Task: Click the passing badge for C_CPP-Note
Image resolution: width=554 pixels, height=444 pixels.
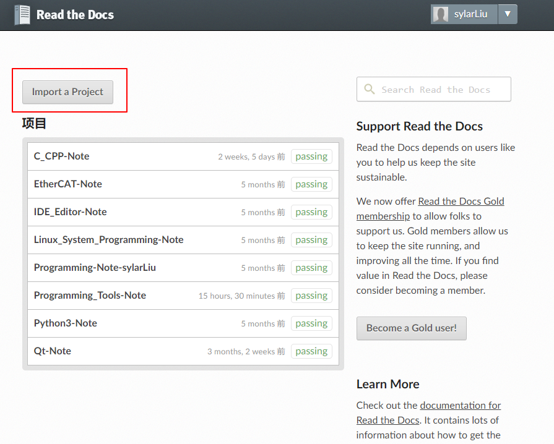Action: [311, 156]
